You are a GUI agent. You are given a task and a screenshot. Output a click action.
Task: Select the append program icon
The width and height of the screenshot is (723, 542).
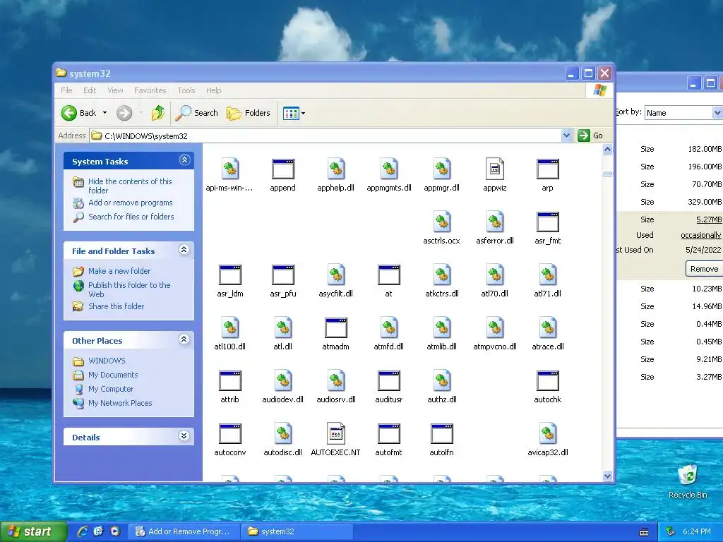(x=282, y=174)
